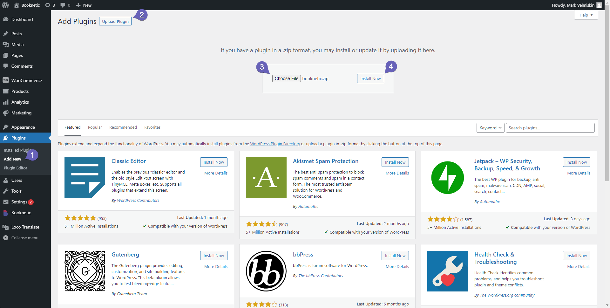This screenshot has width=610, height=308.
Task: Install the Akismet Spam Protection plugin
Action: coord(395,162)
